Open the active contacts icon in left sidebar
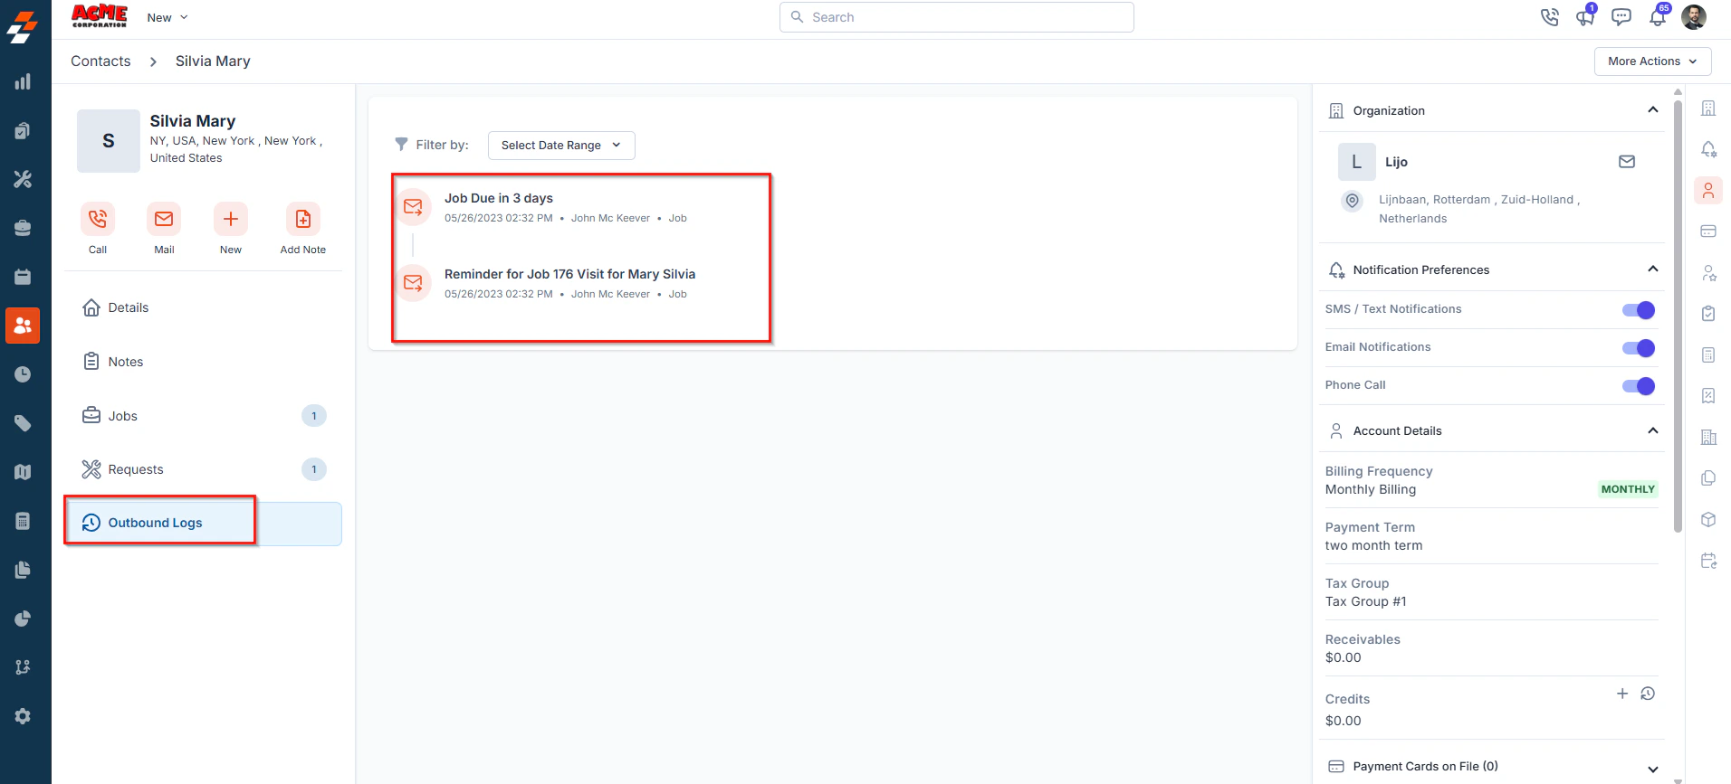 23,326
